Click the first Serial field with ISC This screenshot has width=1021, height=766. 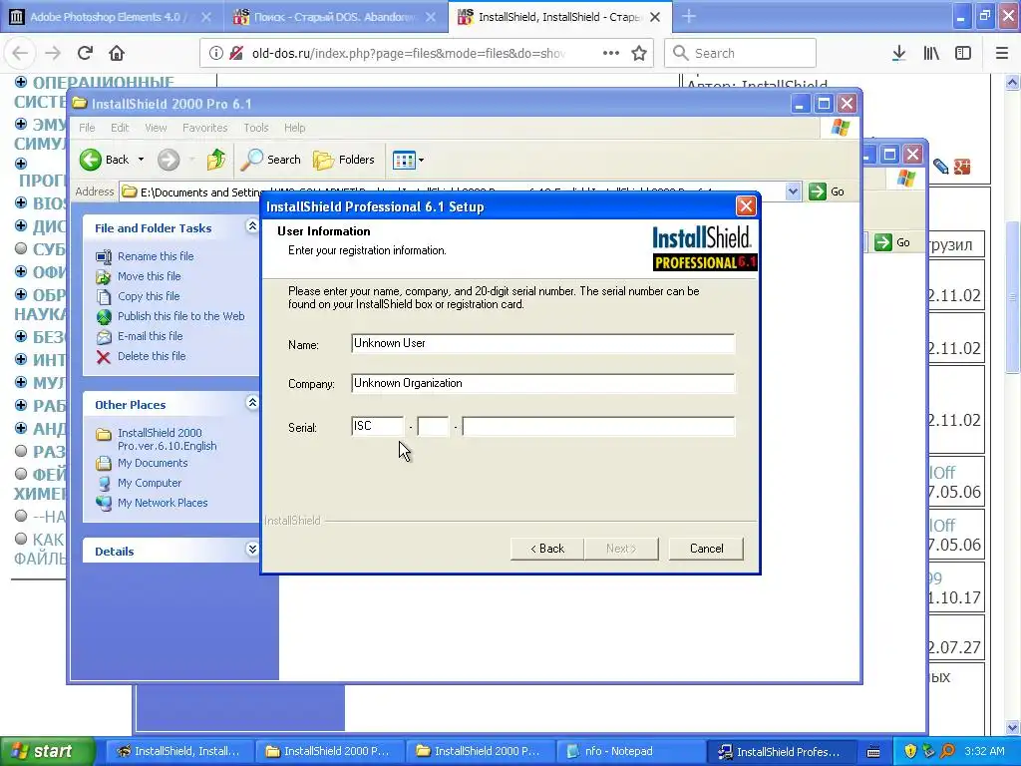coord(377,426)
